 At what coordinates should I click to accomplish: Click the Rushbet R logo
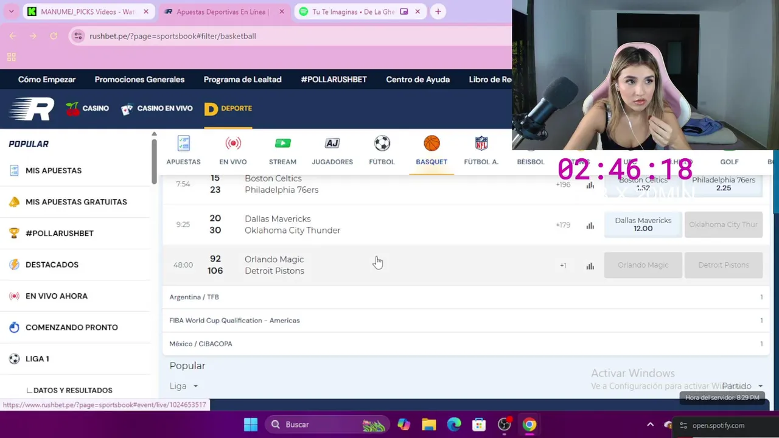pos(32,109)
